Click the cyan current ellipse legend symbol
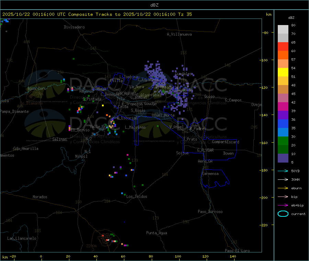 point(283,214)
